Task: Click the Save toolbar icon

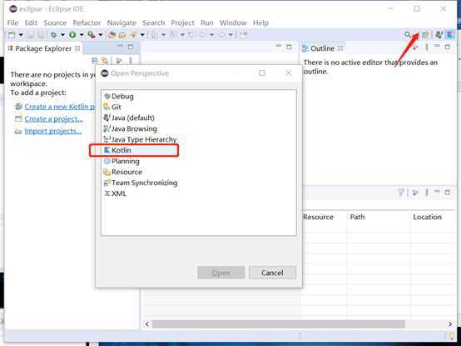Action: pos(30,35)
